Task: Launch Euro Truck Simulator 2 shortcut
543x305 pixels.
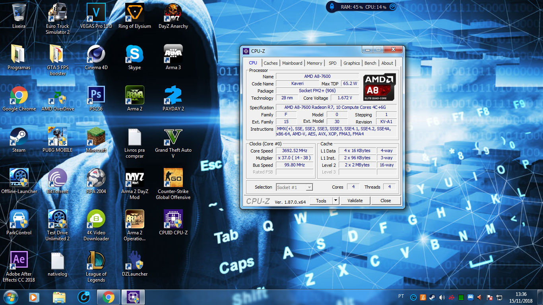Action: (58, 19)
